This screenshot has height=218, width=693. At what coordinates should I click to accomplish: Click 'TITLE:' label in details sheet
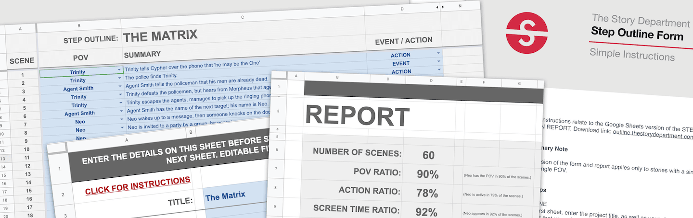click(x=180, y=201)
